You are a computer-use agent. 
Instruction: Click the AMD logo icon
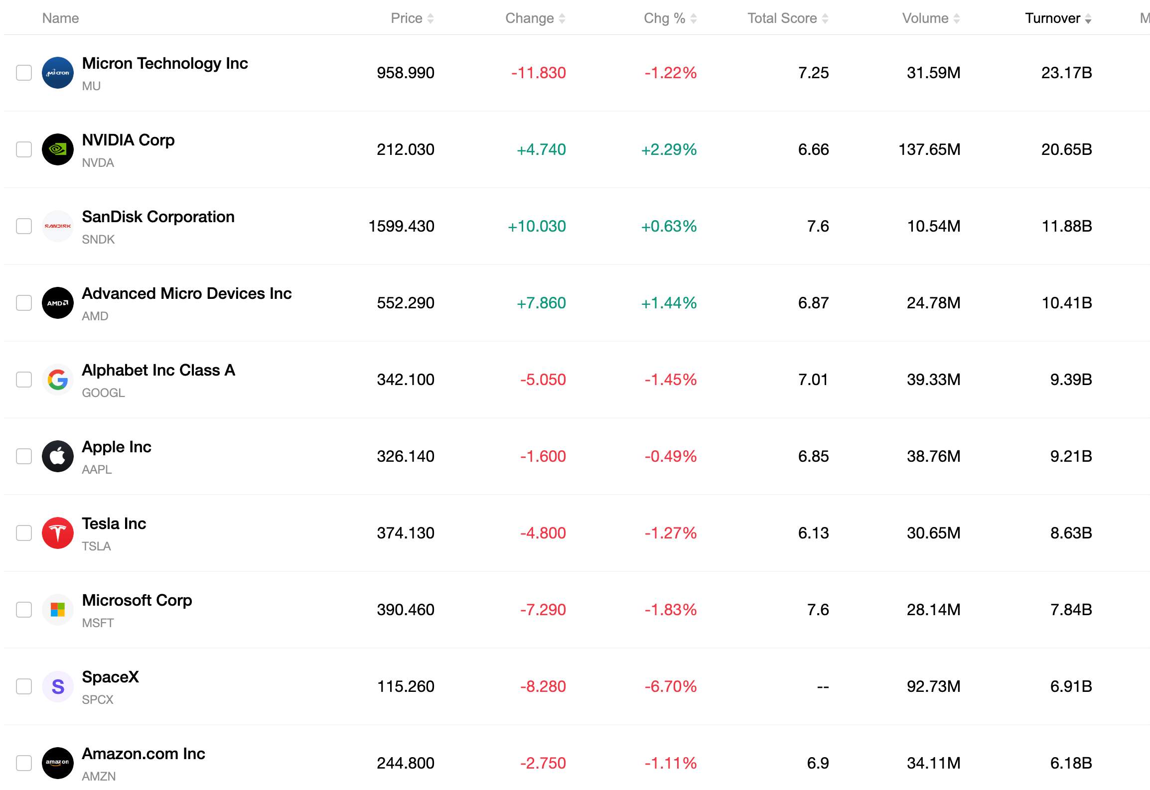click(x=58, y=303)
